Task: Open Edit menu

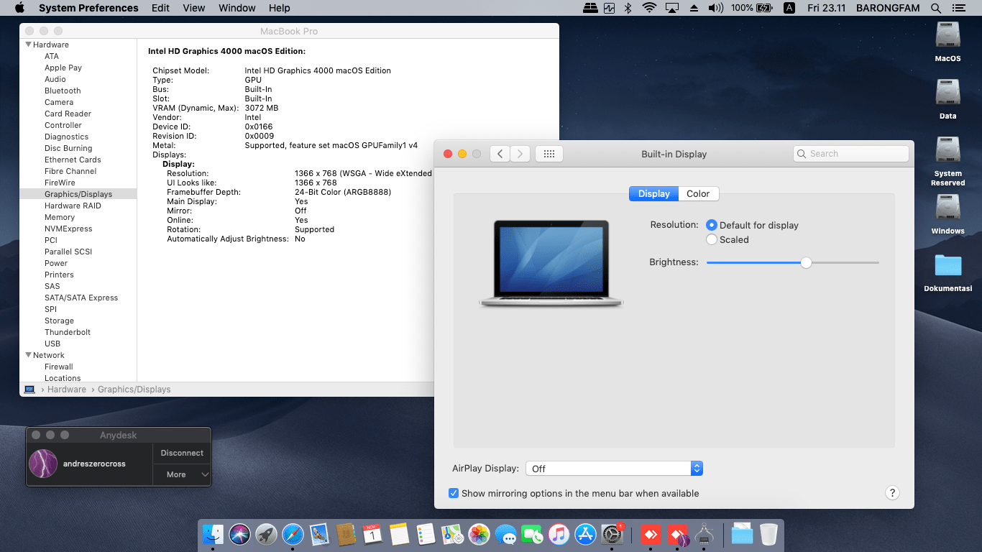Action: tap(161, 8)
